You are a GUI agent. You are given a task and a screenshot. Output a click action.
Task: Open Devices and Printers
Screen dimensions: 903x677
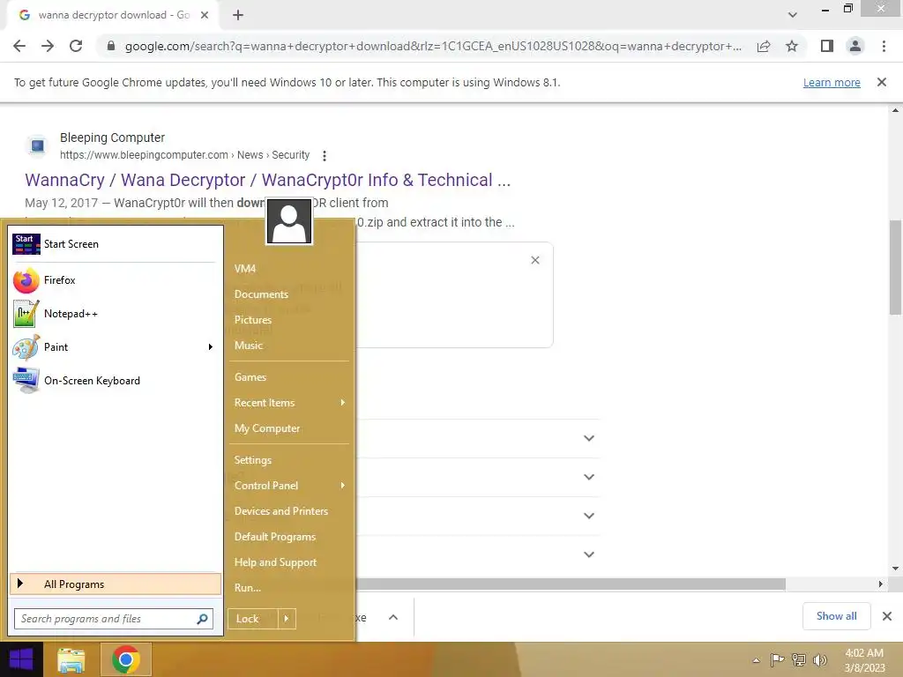281,511
